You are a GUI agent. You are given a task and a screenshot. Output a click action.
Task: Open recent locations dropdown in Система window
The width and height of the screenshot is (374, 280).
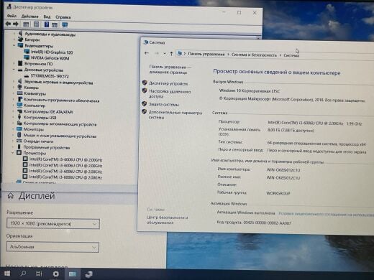165,53
